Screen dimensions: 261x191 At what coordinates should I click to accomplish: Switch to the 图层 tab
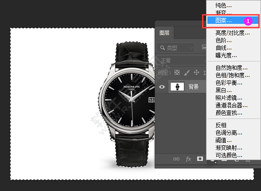164,33
